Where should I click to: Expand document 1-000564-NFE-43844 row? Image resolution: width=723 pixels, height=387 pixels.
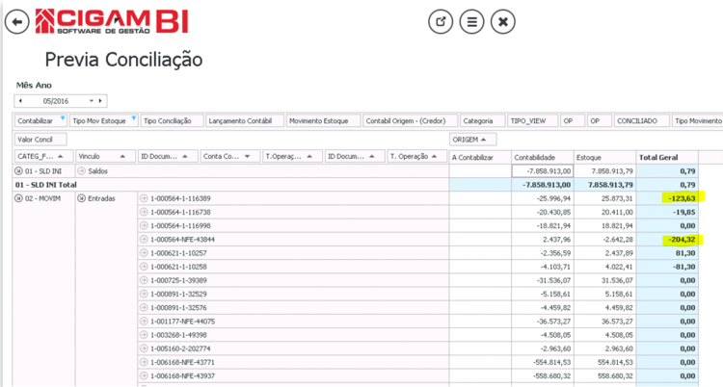point(144,240)
